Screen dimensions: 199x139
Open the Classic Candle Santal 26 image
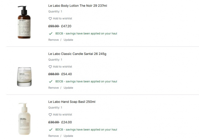(24, 76)
